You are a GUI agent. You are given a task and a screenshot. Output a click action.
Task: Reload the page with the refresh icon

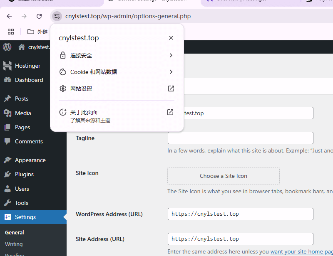pyautogui.click(x=39, y=16)
